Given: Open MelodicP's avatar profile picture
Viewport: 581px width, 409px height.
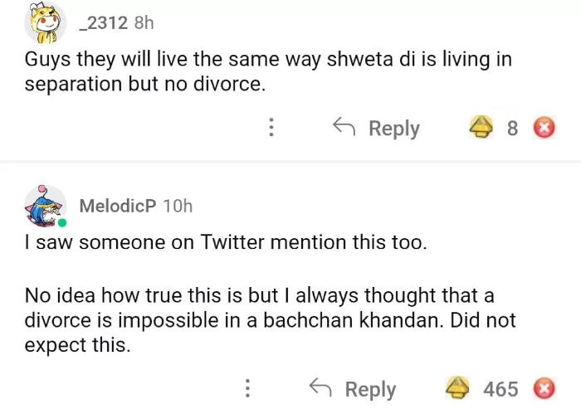Looking at the screenshot, I should [x=45, y=206].
